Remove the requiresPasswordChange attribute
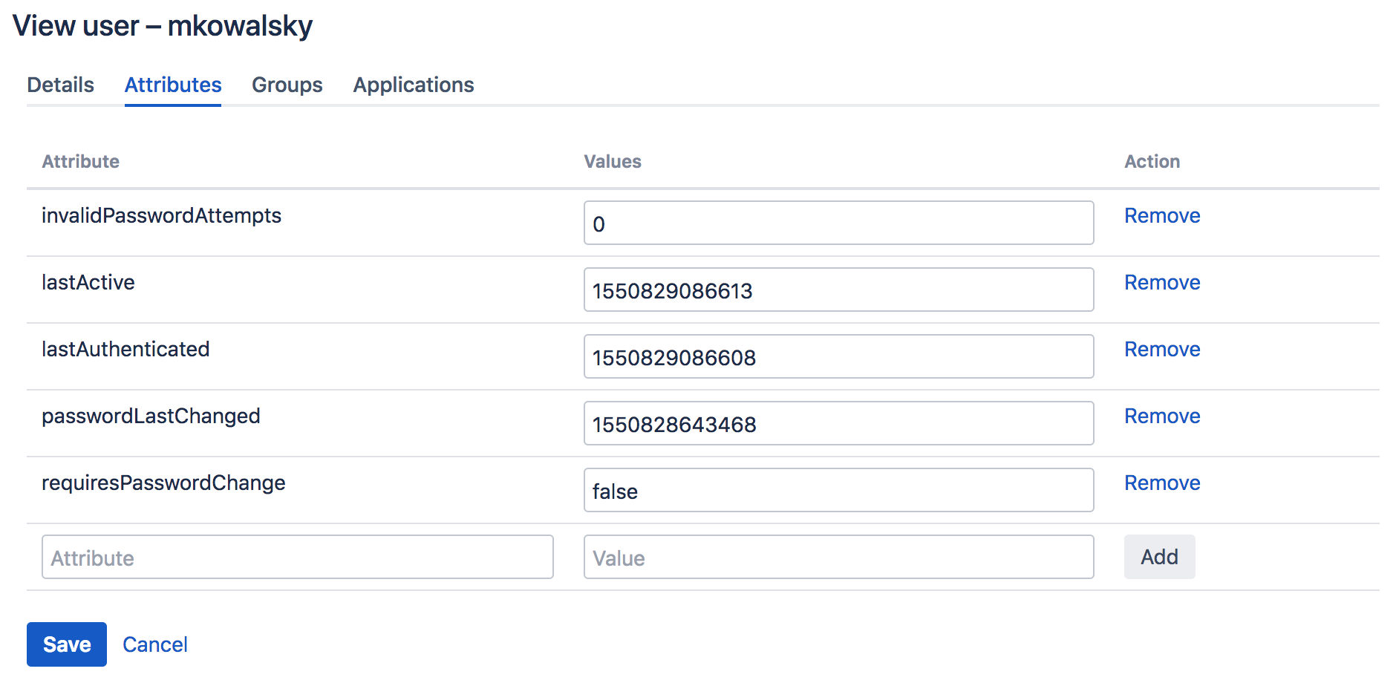The image size is (1396, 683). click(x=1161, y=483)
